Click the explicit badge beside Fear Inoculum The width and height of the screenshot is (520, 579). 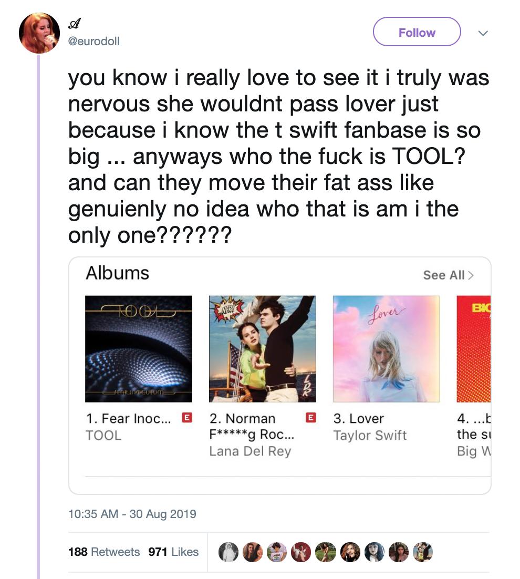pos(186,418)
